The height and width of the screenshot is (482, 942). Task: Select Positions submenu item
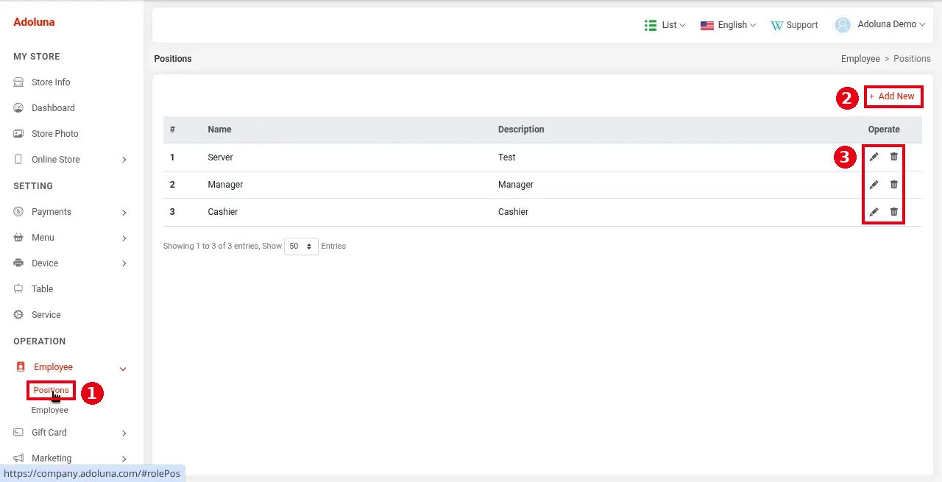[x=51, y=391]
